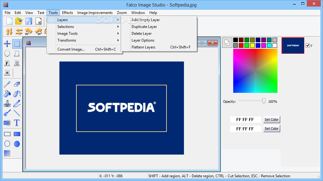The height and width of the screenshot is (181, 323).
Task: Open the View menu
Action: click(29, 13)
